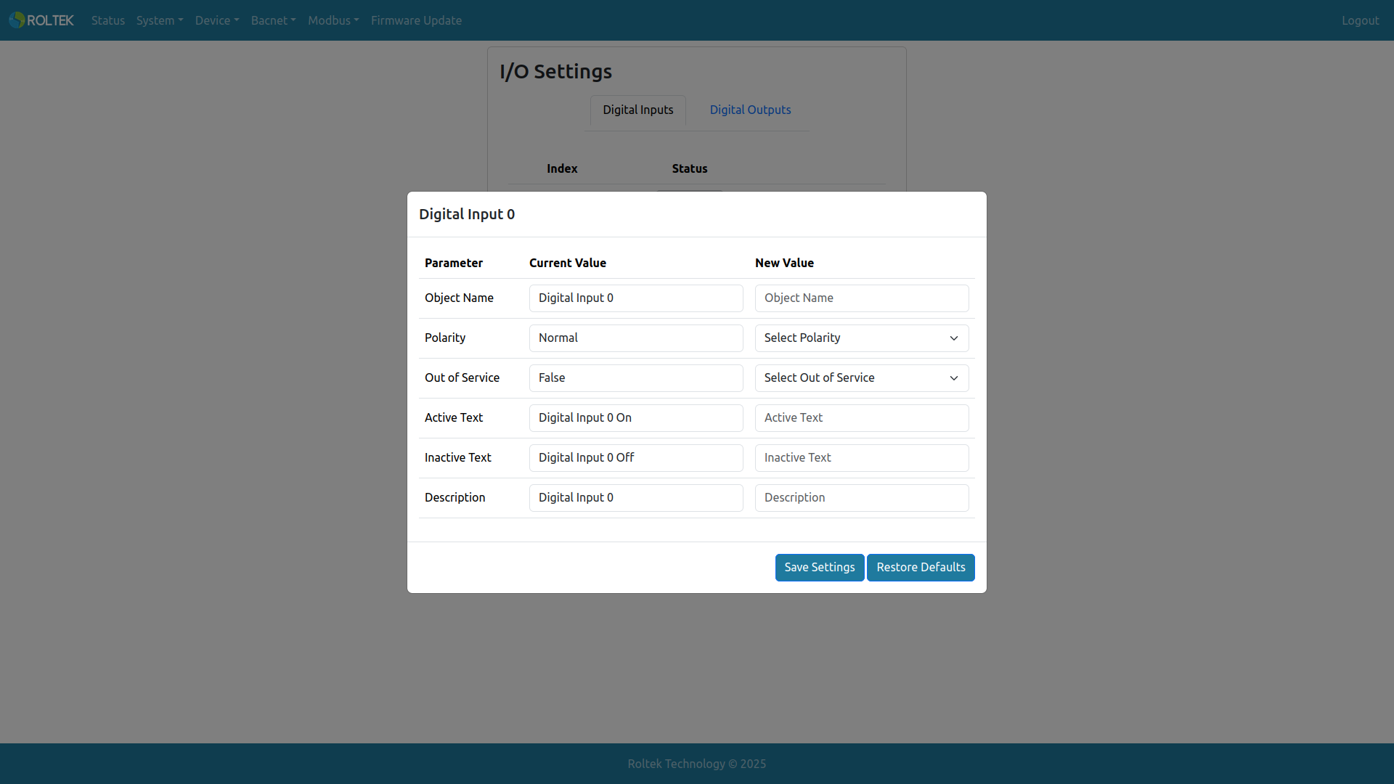Click the 'Polarity' parameter label
1394x784 pixels.
[445, 338]
